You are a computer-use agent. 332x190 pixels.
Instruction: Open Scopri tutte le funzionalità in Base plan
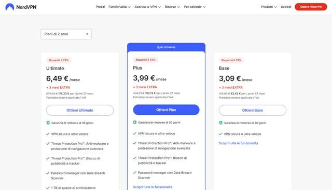[x=239, y=143]
